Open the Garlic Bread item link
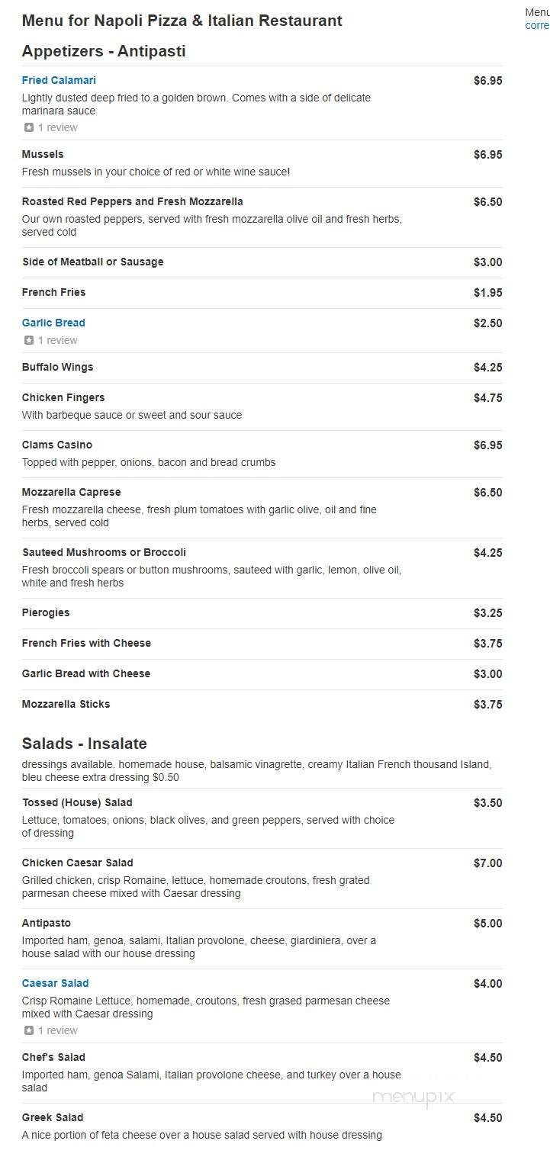Image resolution: width=550 pixels, height=1160 pixels. [x=53, y=323]
